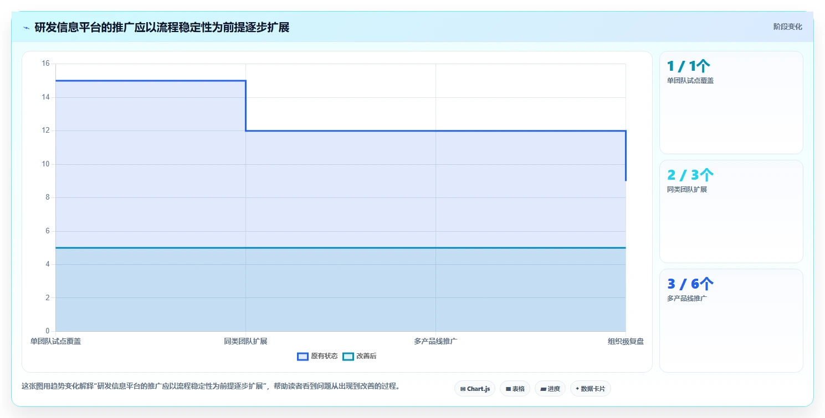This screenshot has width=825, height=418.
Task: Click the 组织级复盘 x-axis label
Action: click(x=626, y=342)
